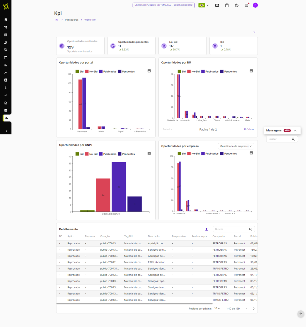The image size is (306, 327).
Task: Toggle No-Bid series in Oportunidades por portal legend
Action: click(91, 72)
